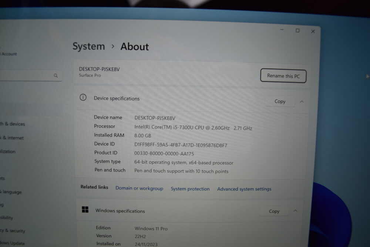Click the Device specifications info icon
370x247 pixels.
point(83,97)
